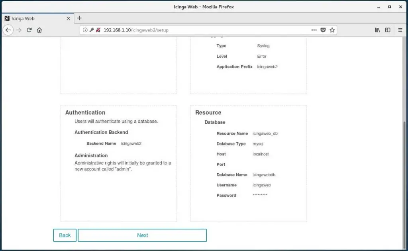Click the Icinga Web tab favicon
This screenshot has height=251, width=408.
[x=7, y=18]
